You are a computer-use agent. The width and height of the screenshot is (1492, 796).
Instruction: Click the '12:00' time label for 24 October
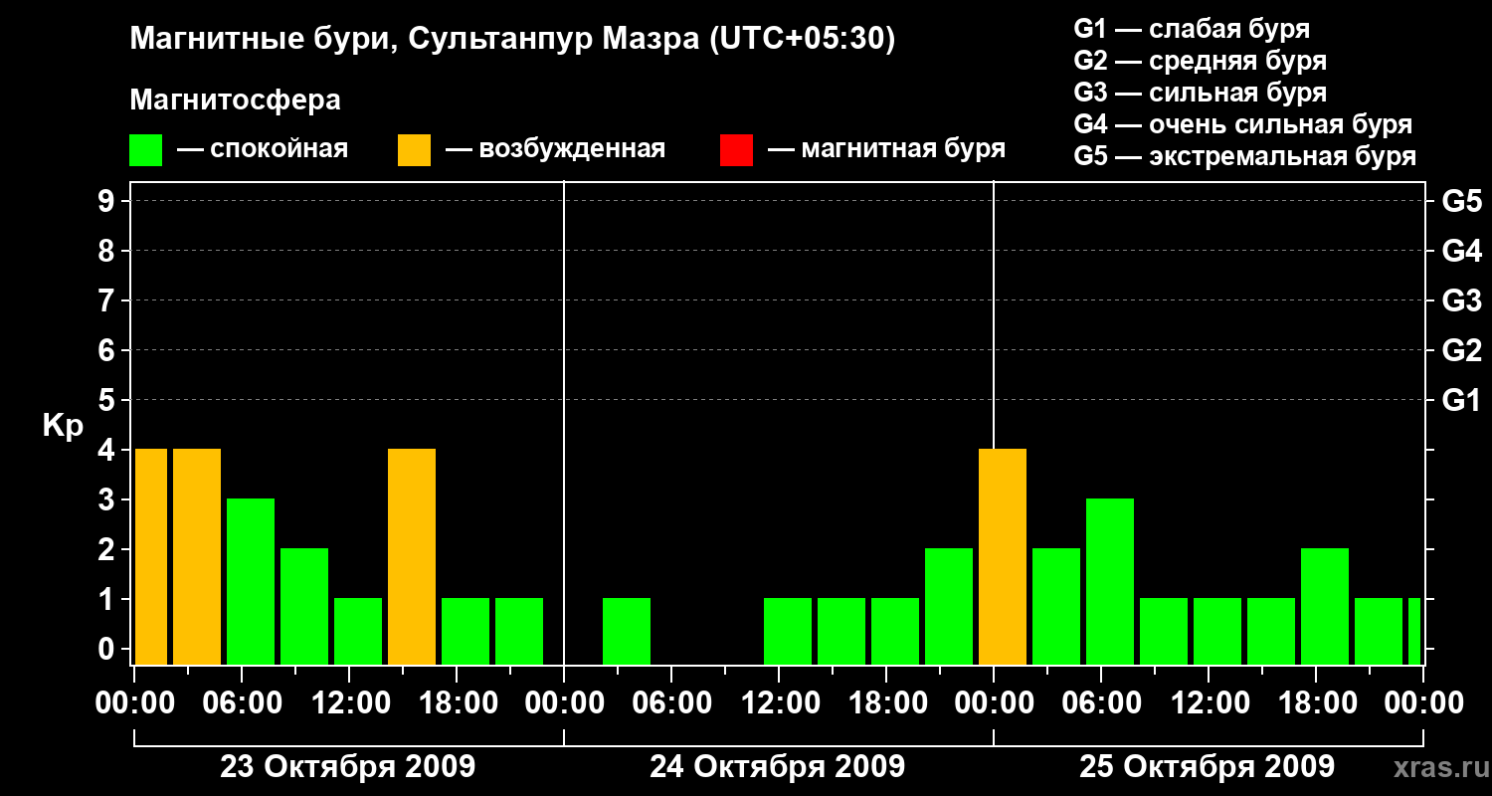pyautogui.click(x=779, y=703)
